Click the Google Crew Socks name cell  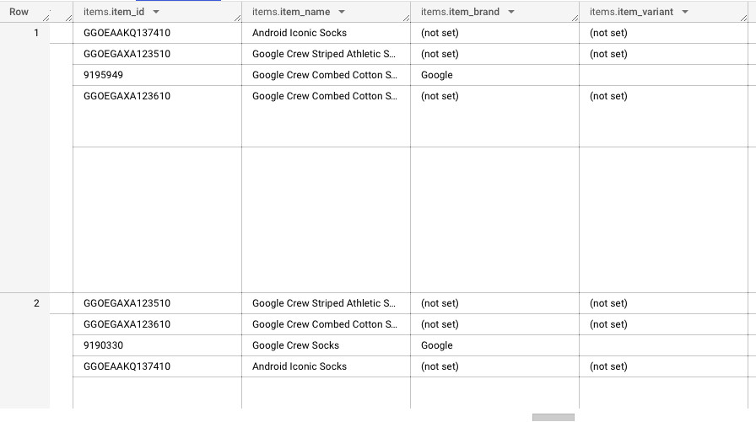click(326, 345)
